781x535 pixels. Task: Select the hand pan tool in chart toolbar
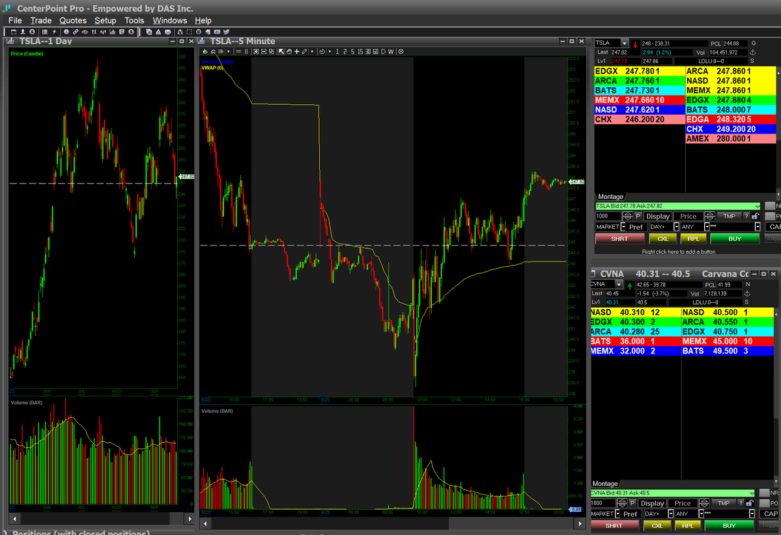tap(289, 51)
